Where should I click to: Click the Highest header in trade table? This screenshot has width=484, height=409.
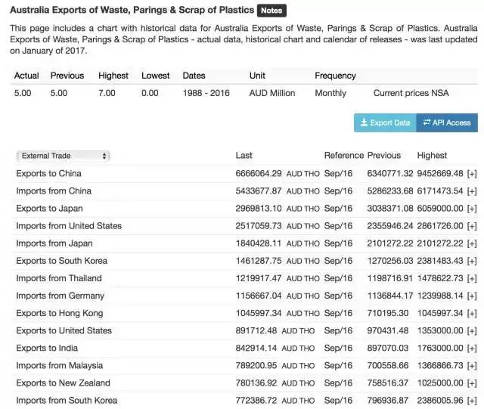pyautogui.click(x=432, y=155)
